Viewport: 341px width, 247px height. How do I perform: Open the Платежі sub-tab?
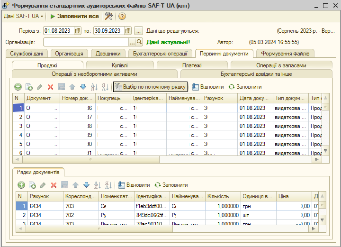[192, 65]
